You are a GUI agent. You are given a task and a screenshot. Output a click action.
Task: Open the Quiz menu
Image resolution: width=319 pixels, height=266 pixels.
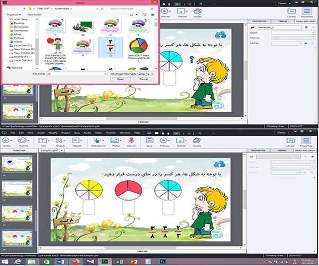[76, 132]
